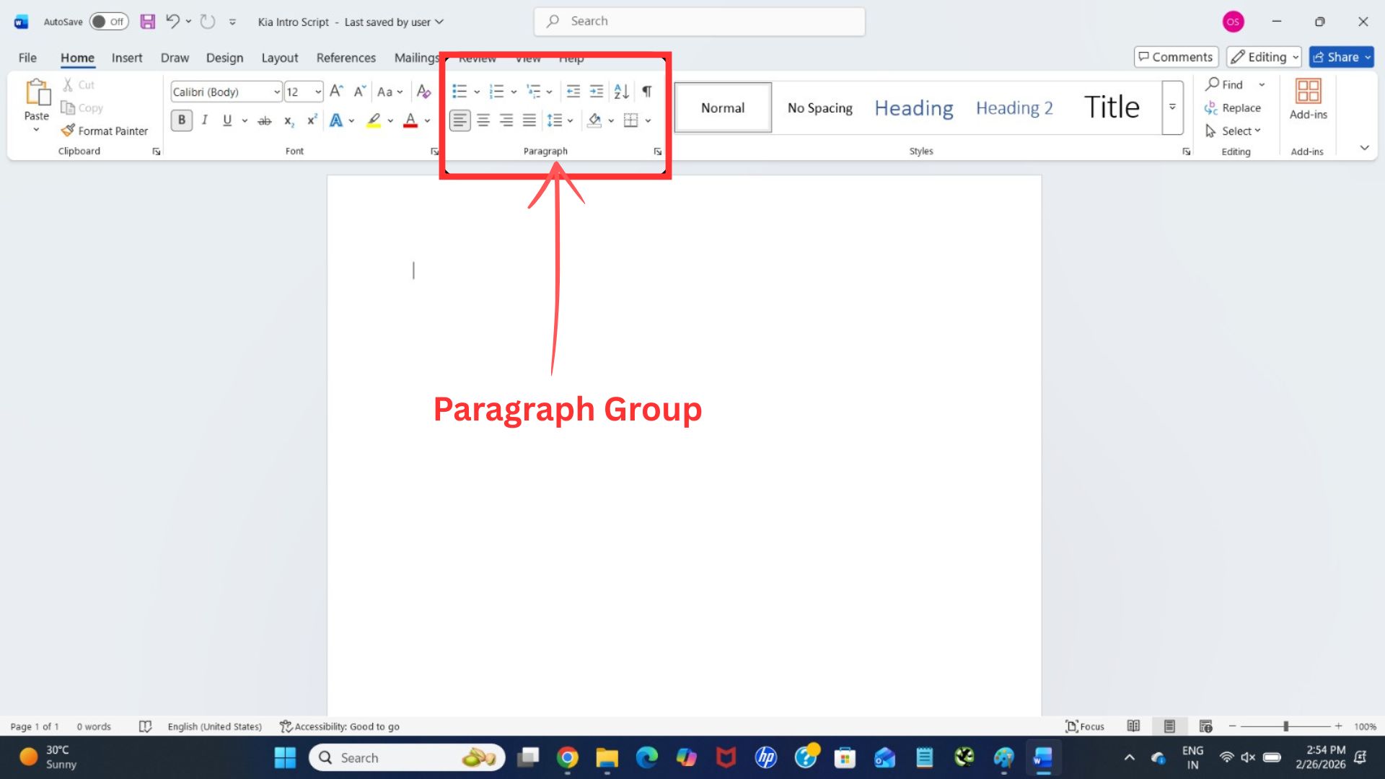
Task: Select the Format Painter tool
Action: tap(105, 131)
